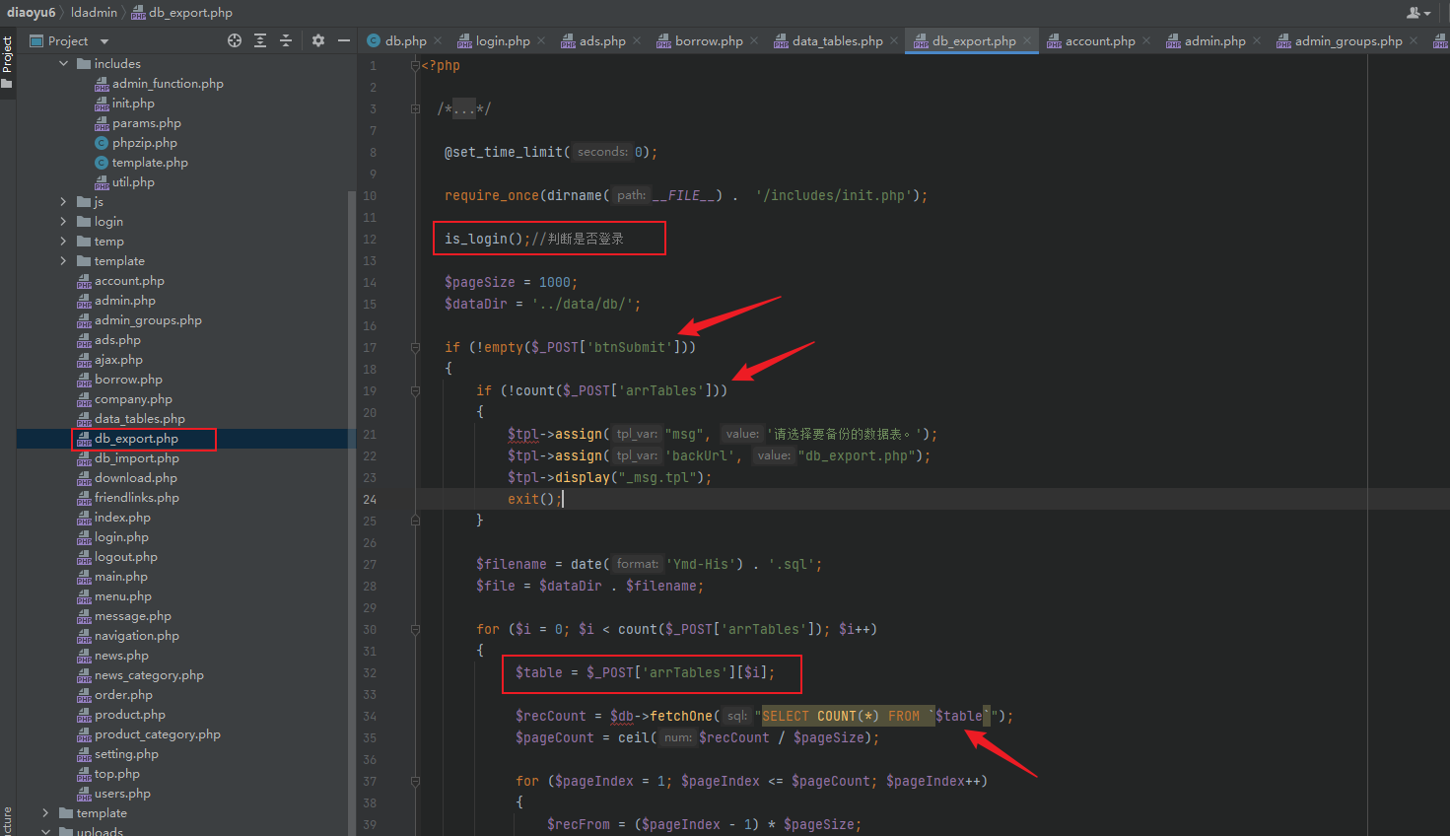The height and width of the screenshot is (836, 1450).
Task: Unfold the collapsed comment on line 3
Action: point(415,108)
